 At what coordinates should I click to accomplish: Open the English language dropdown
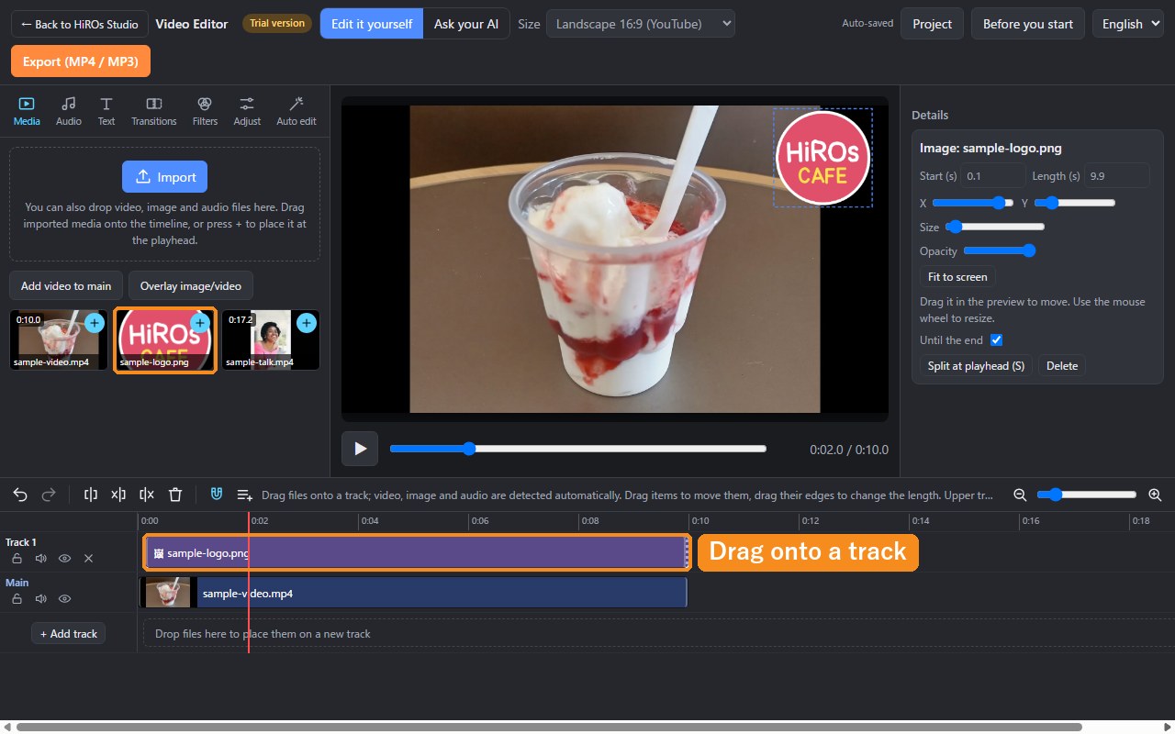pyautogui.click(x=1129, y=24)
